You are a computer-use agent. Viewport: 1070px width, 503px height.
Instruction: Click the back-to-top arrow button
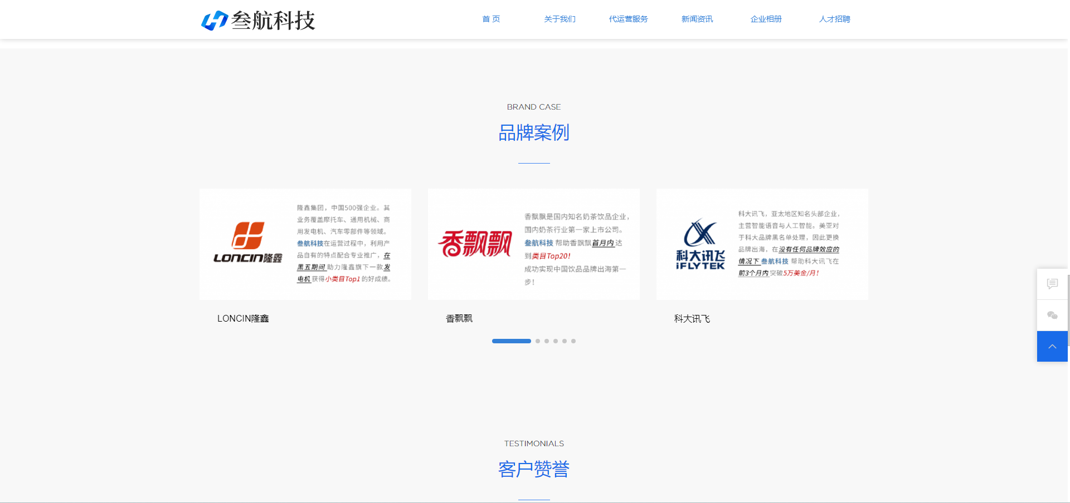[1052, 347]
